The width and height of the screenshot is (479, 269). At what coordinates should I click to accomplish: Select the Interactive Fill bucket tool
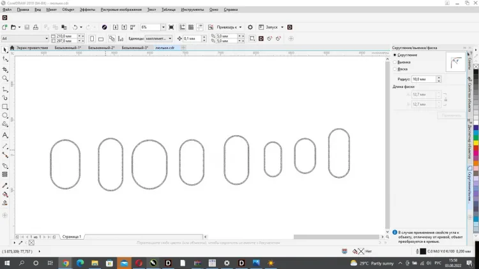click(x=5, y=194)
